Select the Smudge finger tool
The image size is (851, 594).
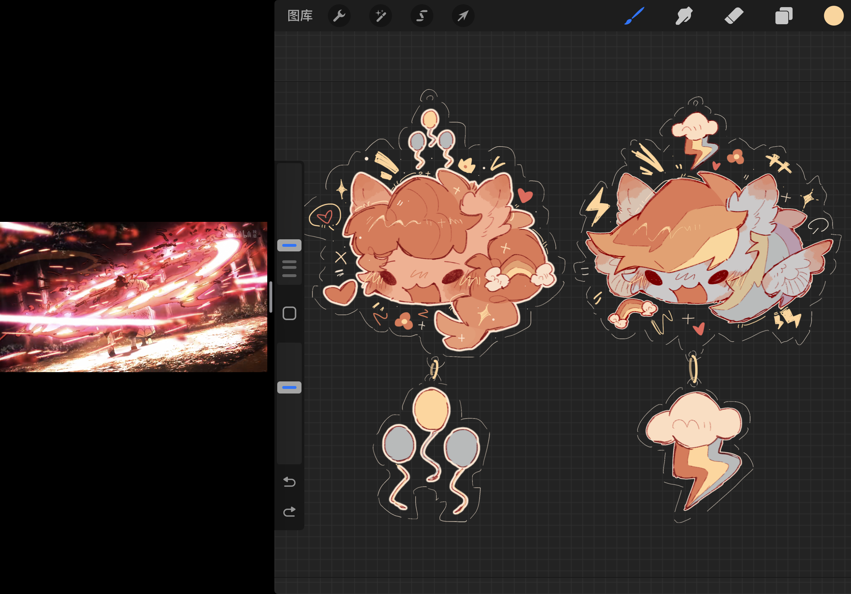click(x=684, y=16)
